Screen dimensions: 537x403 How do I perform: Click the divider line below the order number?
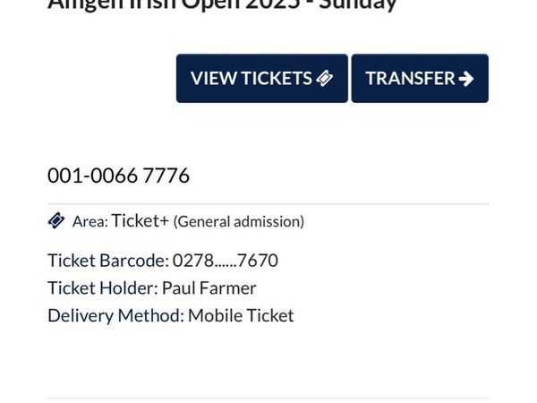click(268, 204)
